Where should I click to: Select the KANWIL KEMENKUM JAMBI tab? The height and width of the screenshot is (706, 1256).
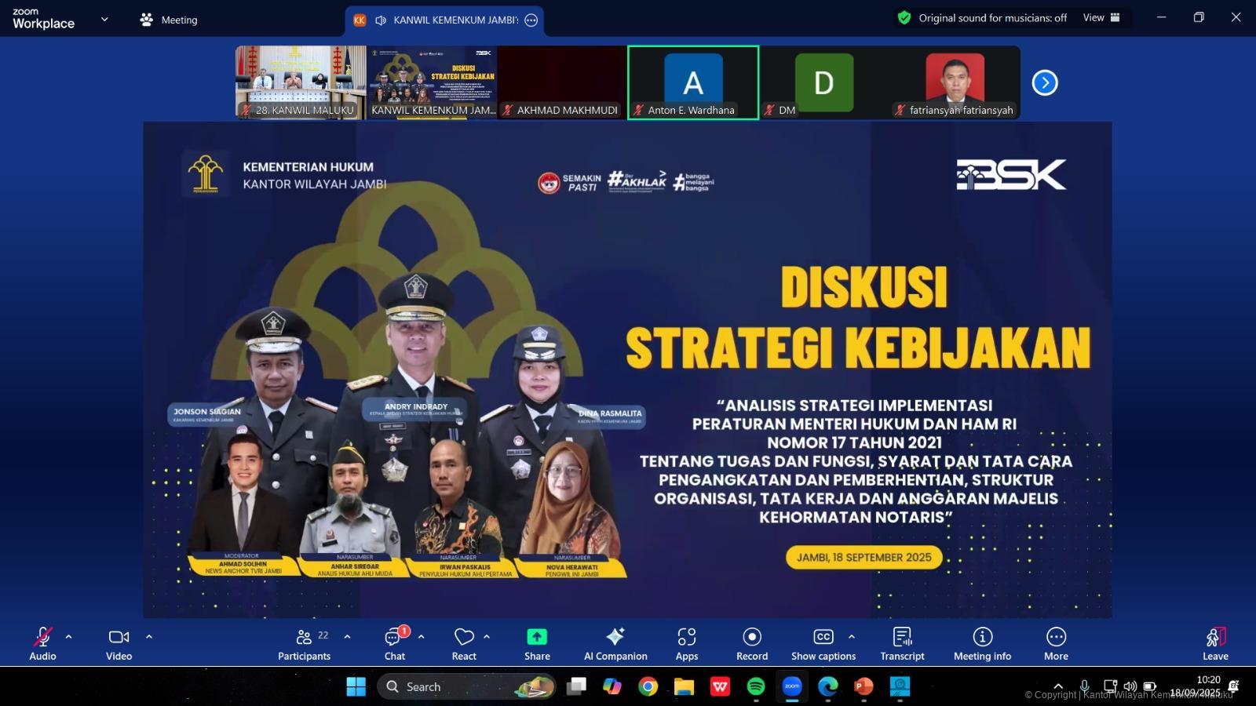(445, 20)
